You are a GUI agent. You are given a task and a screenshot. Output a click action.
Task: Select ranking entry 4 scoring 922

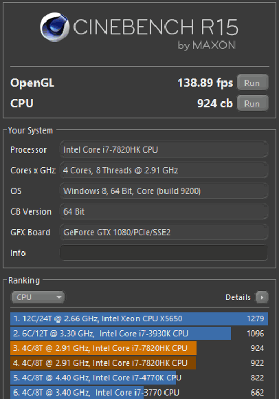(139, 363)
